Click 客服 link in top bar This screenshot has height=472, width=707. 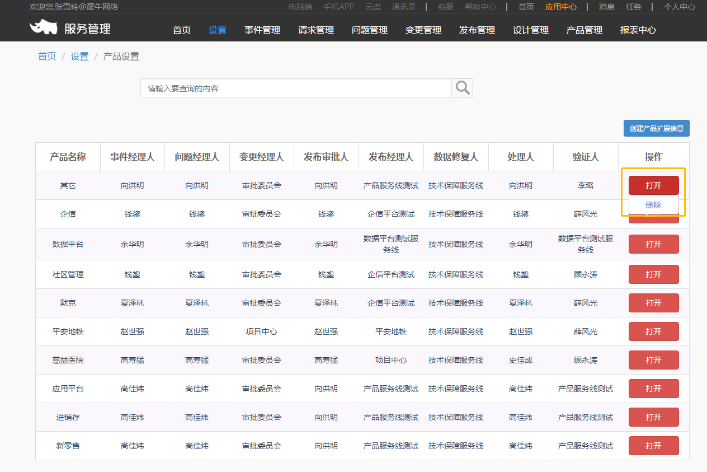click(446, 7)
